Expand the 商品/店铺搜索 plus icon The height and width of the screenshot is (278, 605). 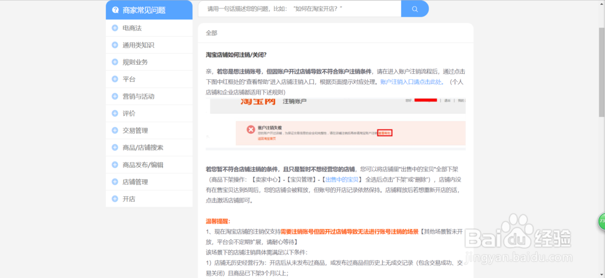114,147
